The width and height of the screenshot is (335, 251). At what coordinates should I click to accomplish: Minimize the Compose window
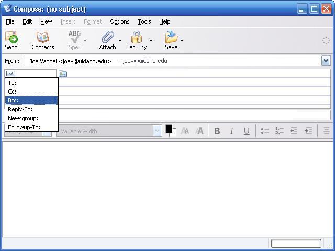pos(302,9)
